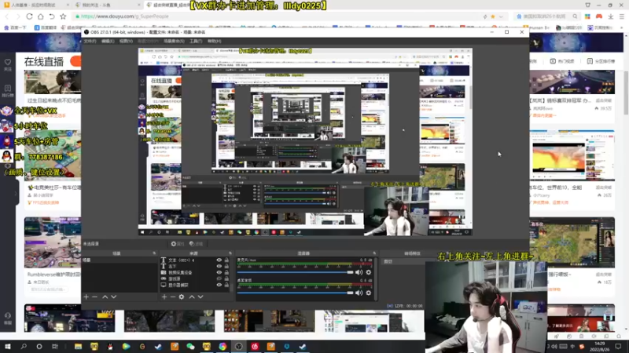Click the browser search box
The width and height of the screenshot is (629, 353).
click(547, 16)
